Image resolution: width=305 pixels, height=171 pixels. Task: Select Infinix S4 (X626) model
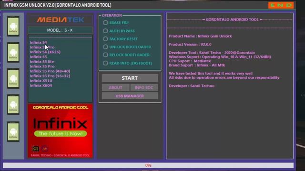click(45, 52)
